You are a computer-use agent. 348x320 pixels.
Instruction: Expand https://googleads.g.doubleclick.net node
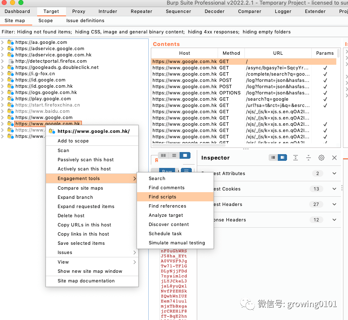(3, 67)
